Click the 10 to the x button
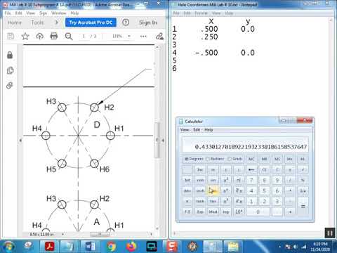 239,212
